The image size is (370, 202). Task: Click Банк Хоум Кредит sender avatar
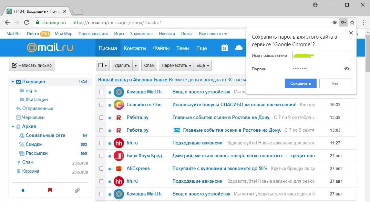[119, 156]
